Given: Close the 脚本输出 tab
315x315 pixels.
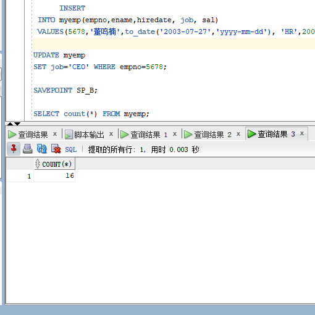Looking at the screenshot, I should [x=111, y=134].
